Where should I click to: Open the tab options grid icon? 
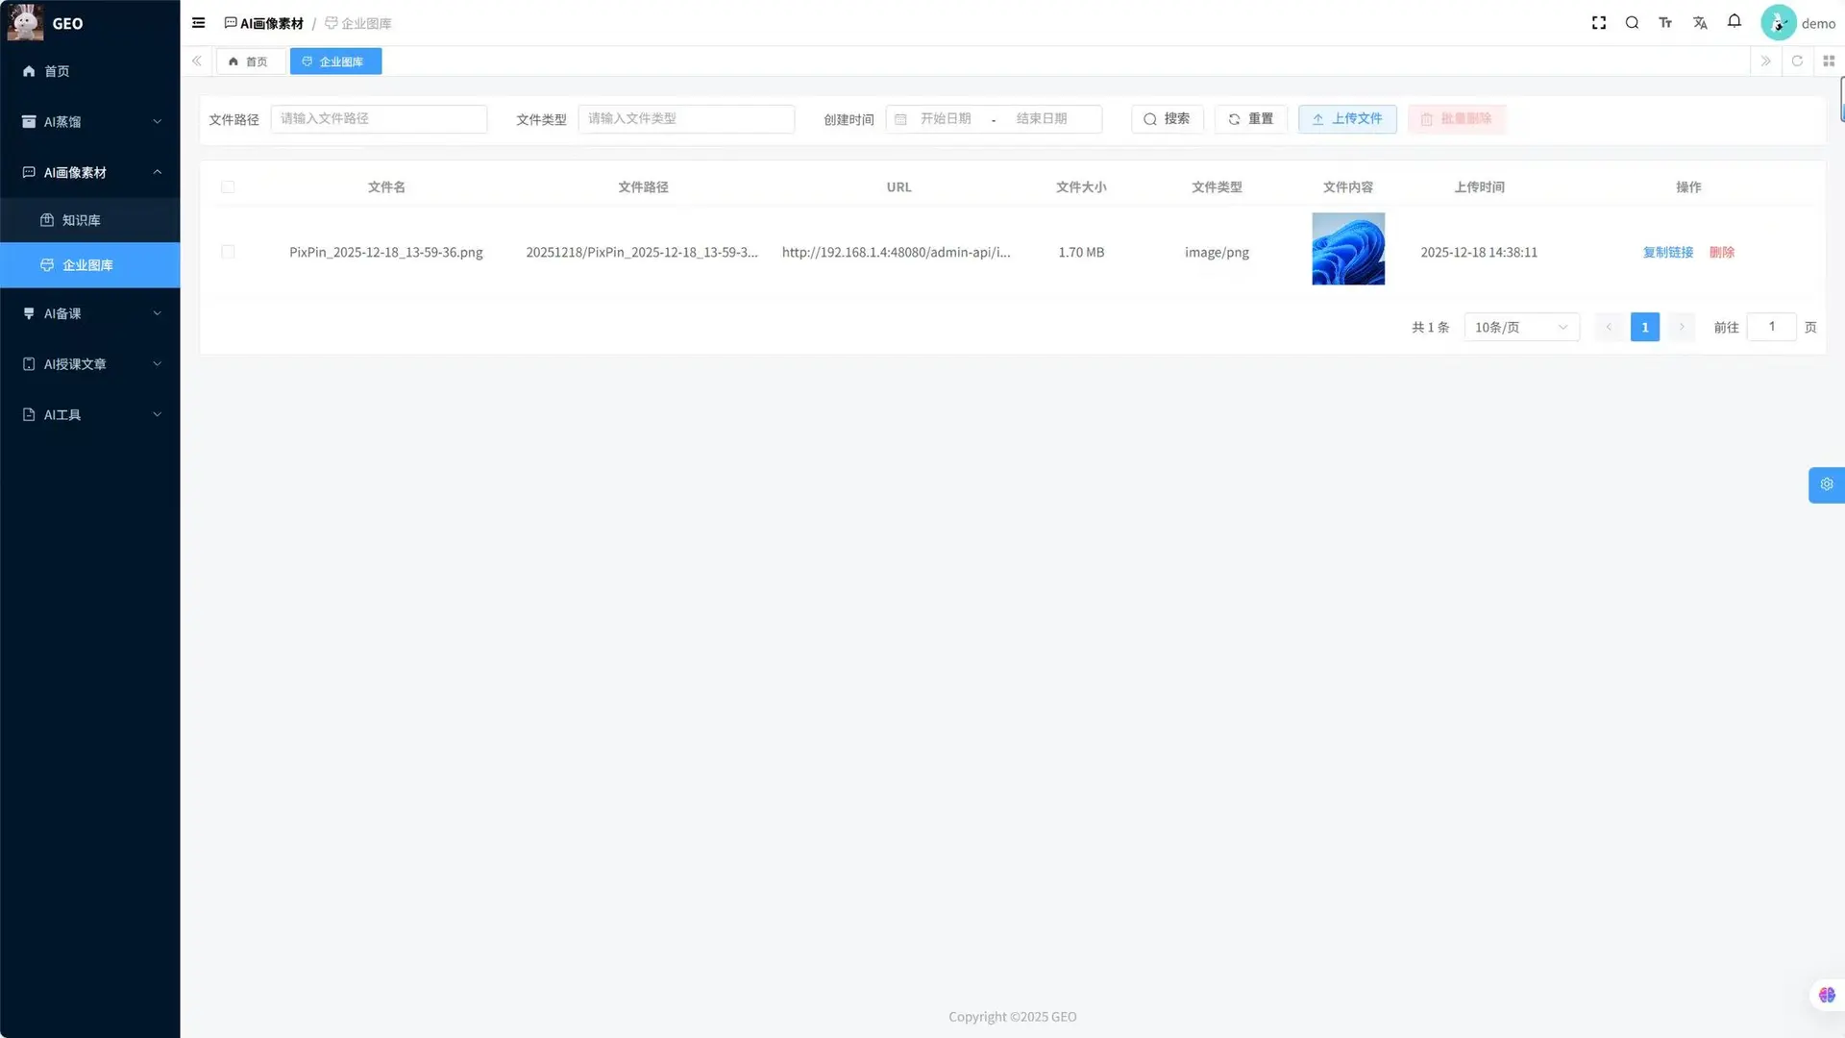point(1829,62)
